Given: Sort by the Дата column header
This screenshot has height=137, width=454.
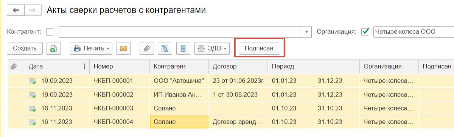Looking at the screenshot, I should (57, 66).
